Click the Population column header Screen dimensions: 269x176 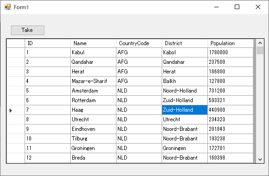click(230, 43)
